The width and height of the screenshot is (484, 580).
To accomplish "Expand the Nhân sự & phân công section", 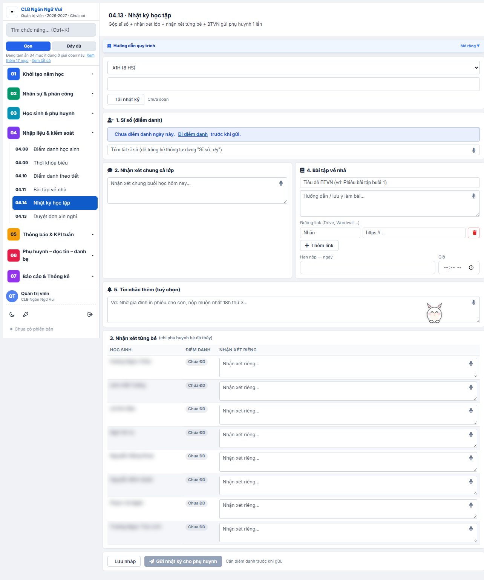I will (51, 94).
